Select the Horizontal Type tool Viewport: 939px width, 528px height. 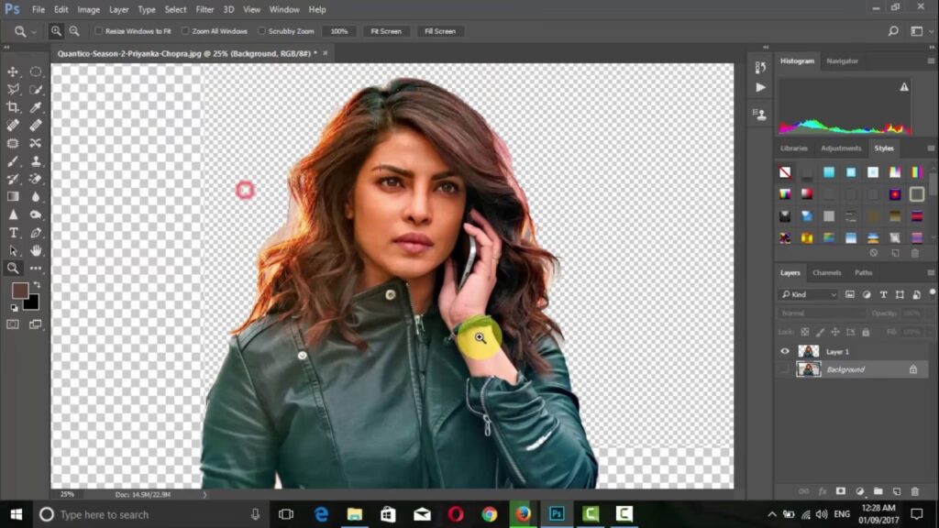[x=14, y=233]
